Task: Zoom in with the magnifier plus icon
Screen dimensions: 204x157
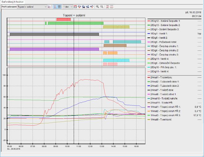Action: [97, 7]
